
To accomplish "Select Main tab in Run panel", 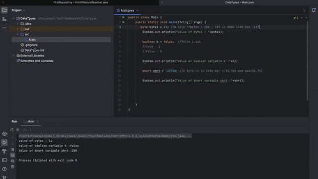I will (x=31, y=121).
